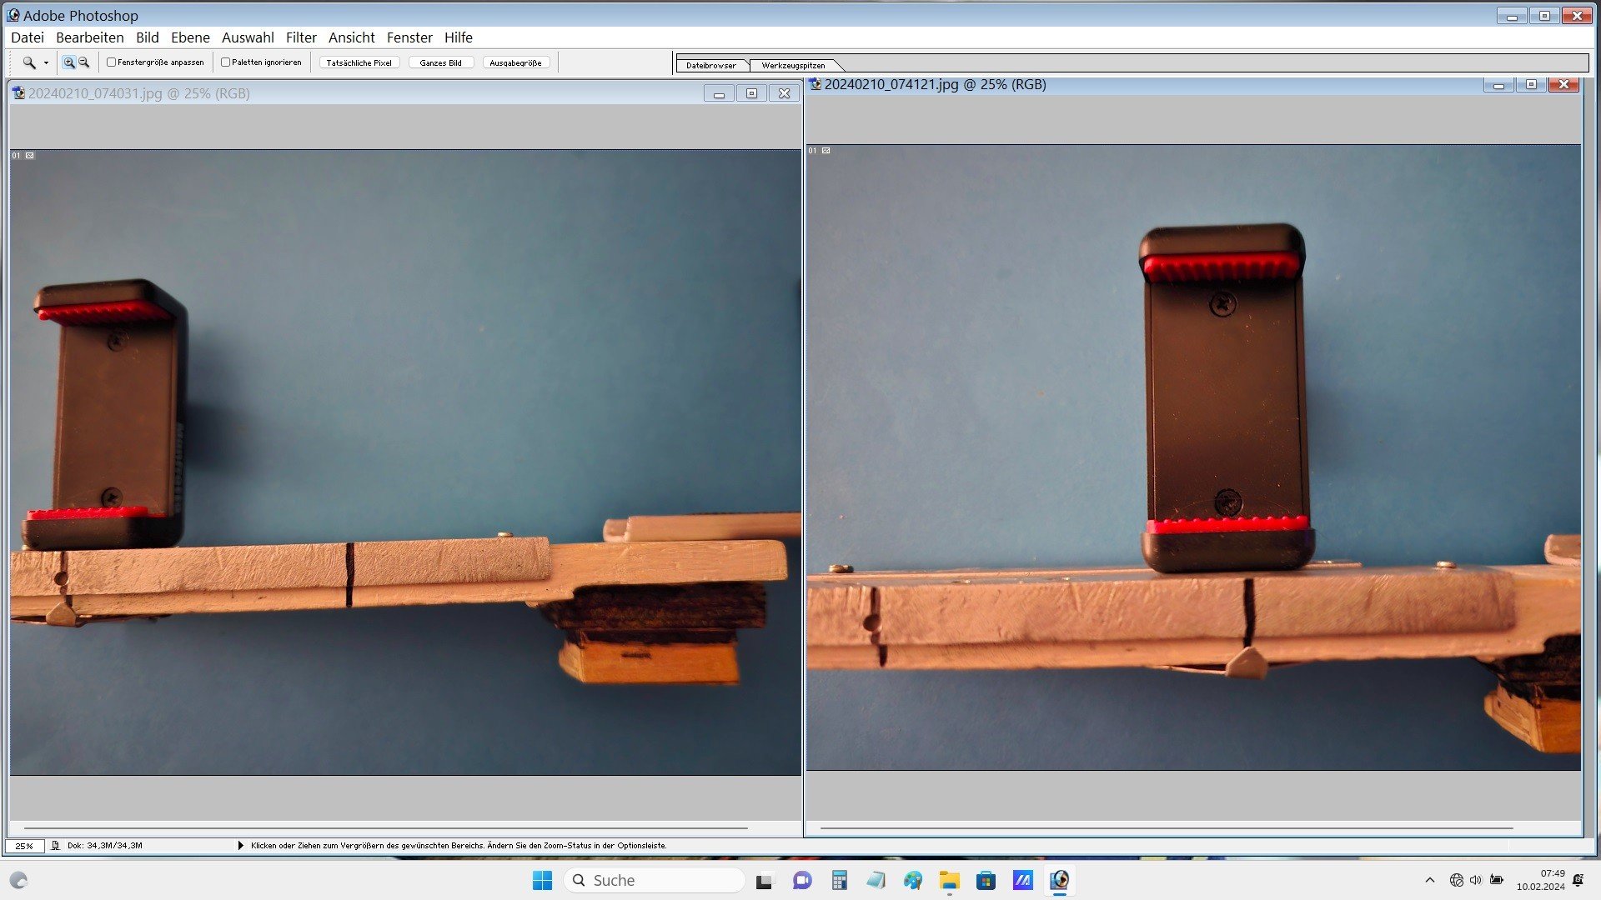The image size is (1601, 900).
Task: Enable Paletten ignorieren checkbox
Action: coord(225,62)
